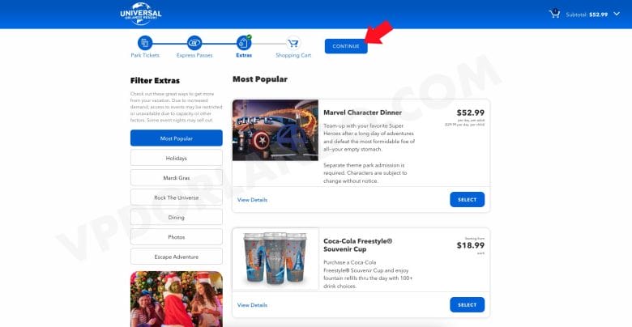Filter extras by Escape Adventure
This screenshot has width=632, height=327.
[x=176, y=257]
